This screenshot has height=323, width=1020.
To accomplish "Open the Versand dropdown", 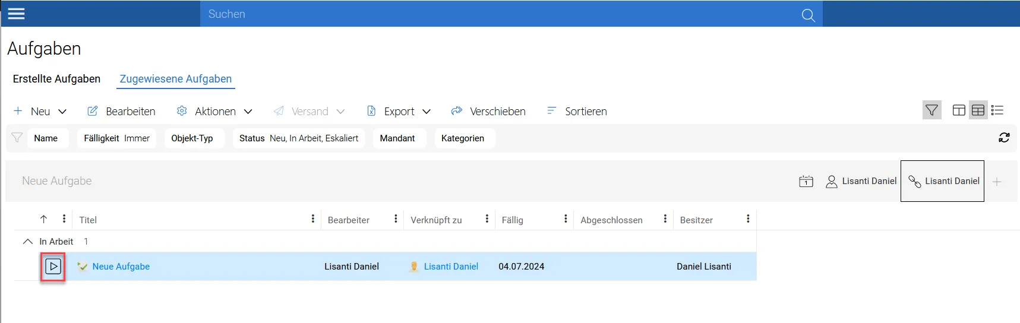I will coord(340,112).
